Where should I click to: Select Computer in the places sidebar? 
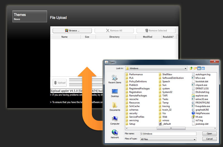pyautogui.click(x=115, y=120)
